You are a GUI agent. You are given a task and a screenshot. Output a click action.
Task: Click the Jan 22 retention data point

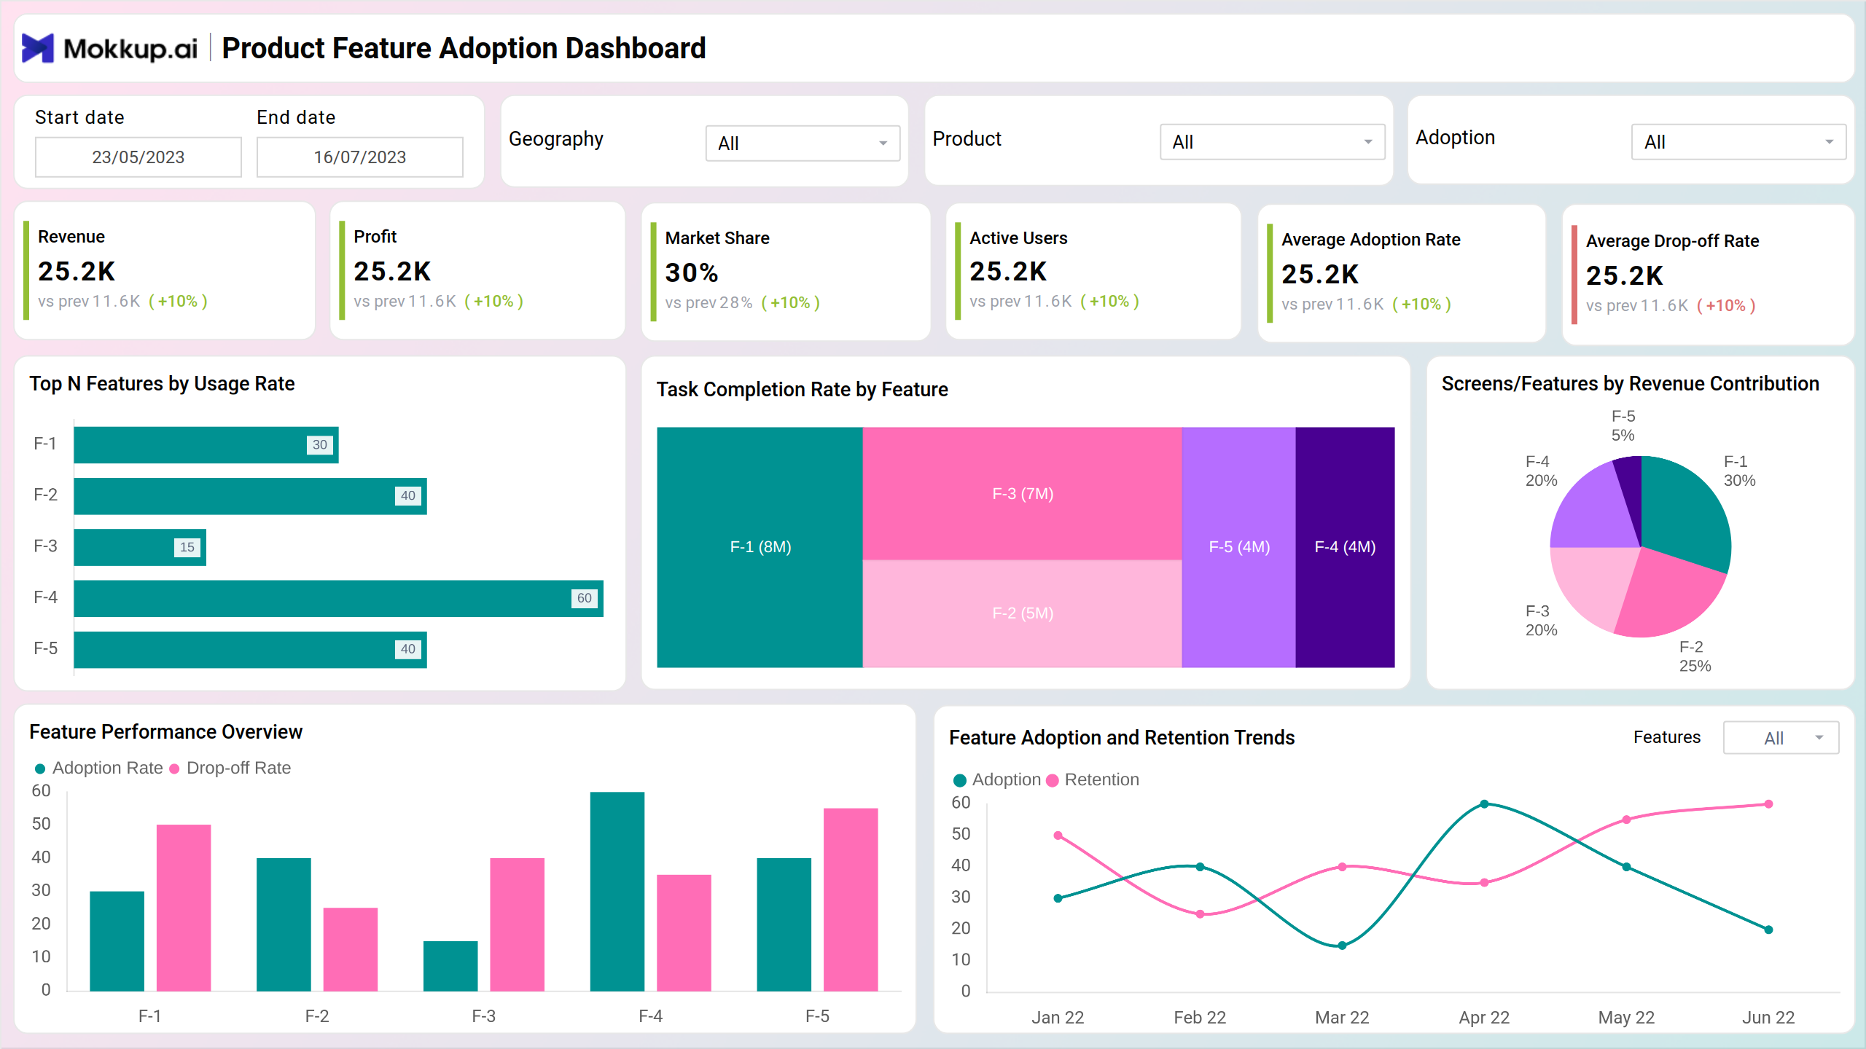coord(1058,836)
